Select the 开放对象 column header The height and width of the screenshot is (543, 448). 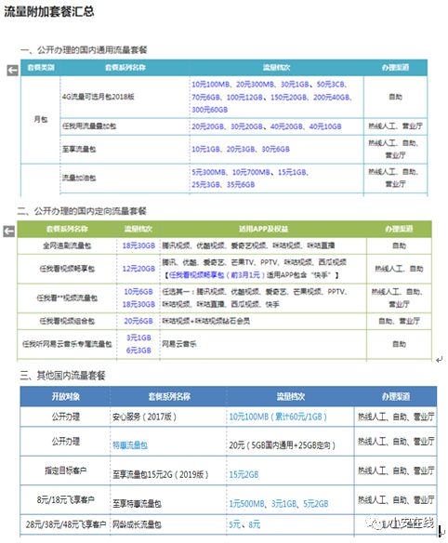(66, 396)
